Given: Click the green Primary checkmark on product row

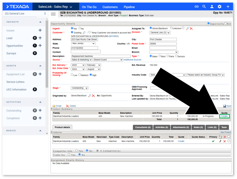Looking at the screenshot, I should pos(213,141).
